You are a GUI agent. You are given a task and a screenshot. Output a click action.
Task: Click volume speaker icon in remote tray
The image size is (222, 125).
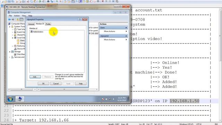113,99
